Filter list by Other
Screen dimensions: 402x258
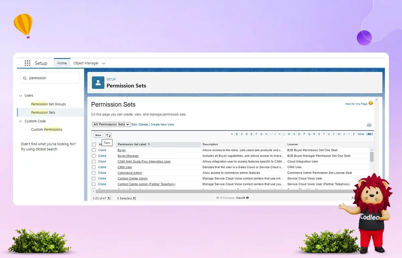coord(361,134)
